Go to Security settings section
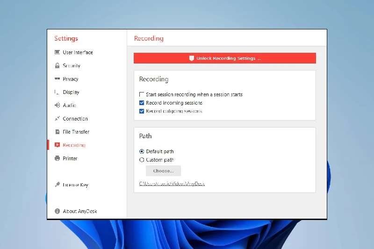 click(72, 65)
